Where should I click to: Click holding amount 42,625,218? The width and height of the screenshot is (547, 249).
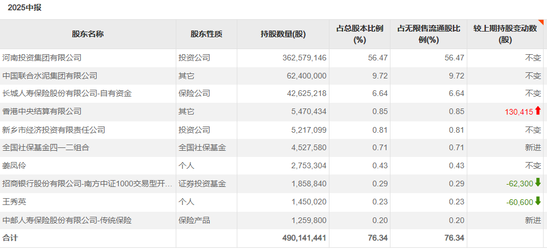click(307, 94)
